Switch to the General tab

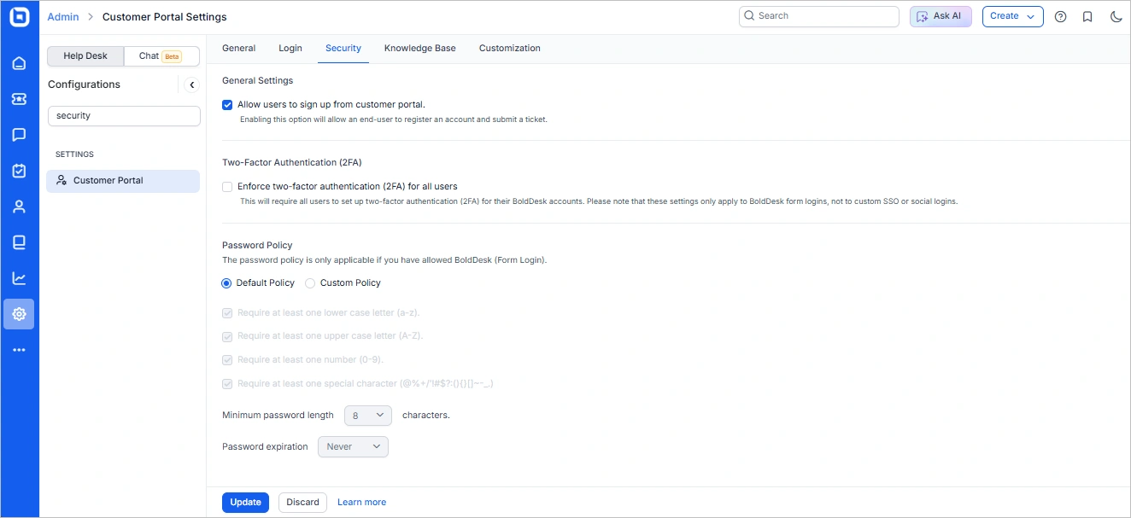[239, 49]
